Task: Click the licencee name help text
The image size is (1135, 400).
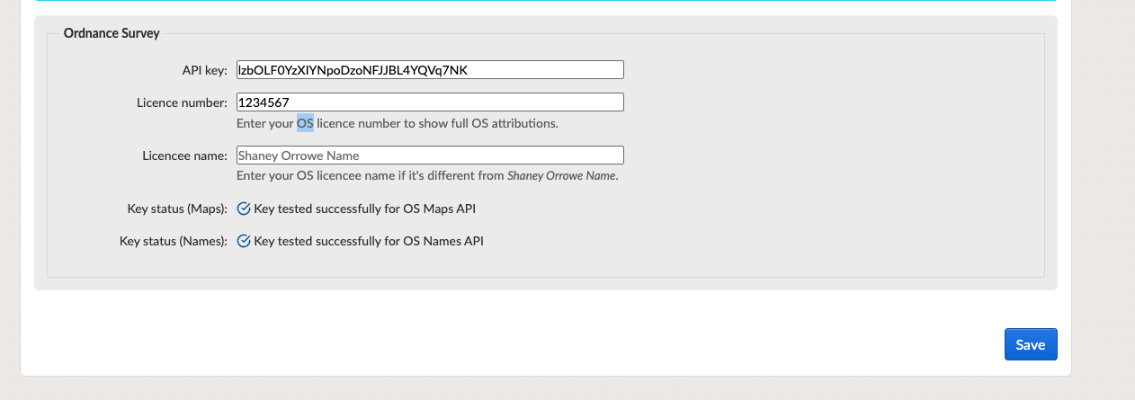Action: [x=427, y=176]
